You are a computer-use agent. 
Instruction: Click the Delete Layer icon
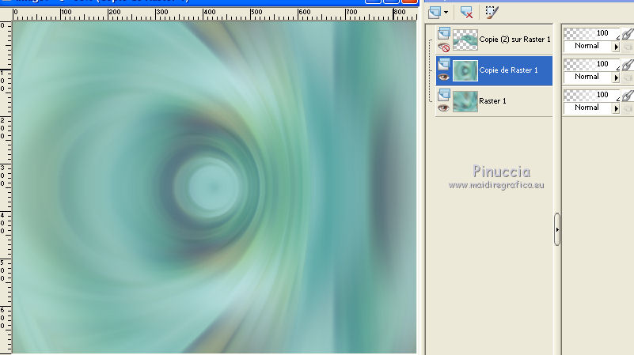point(467,13)
